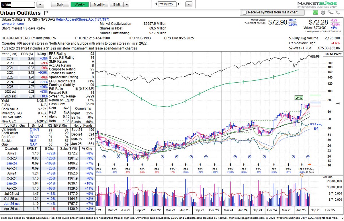Click the EPS +37% arrow marker
Screen dimensions: 344x221
pos(114,164)
